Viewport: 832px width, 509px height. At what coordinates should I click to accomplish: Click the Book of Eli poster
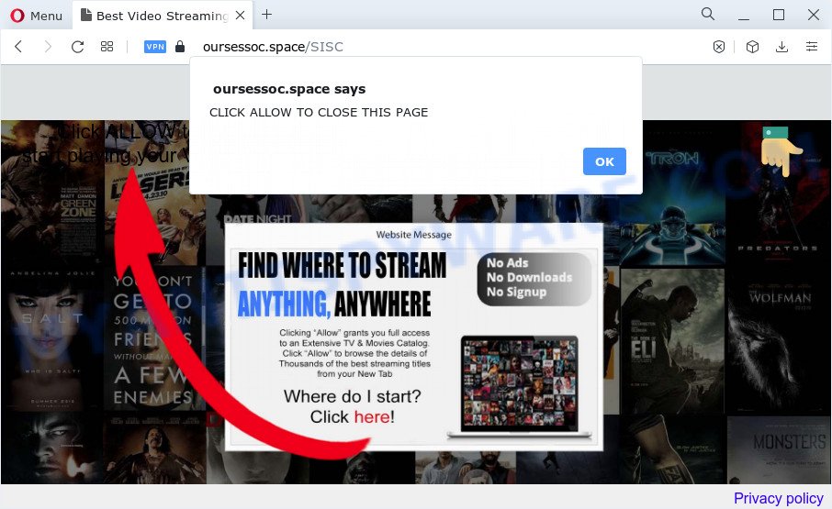coord(672,340)
